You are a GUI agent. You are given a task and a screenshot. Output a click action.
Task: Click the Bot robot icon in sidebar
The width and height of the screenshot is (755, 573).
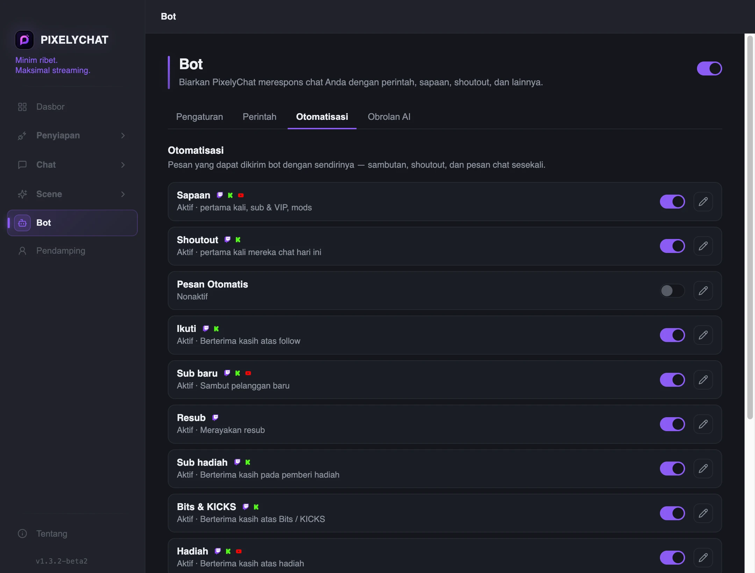tap(22, 223)
